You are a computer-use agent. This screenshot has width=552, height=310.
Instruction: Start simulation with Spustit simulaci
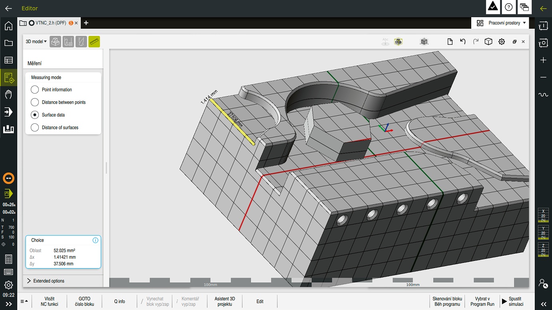click(516, 301)
